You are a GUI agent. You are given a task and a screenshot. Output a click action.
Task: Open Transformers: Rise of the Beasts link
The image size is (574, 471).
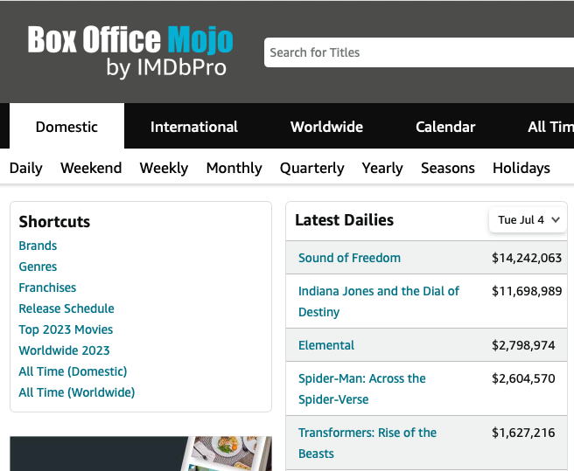367,443
